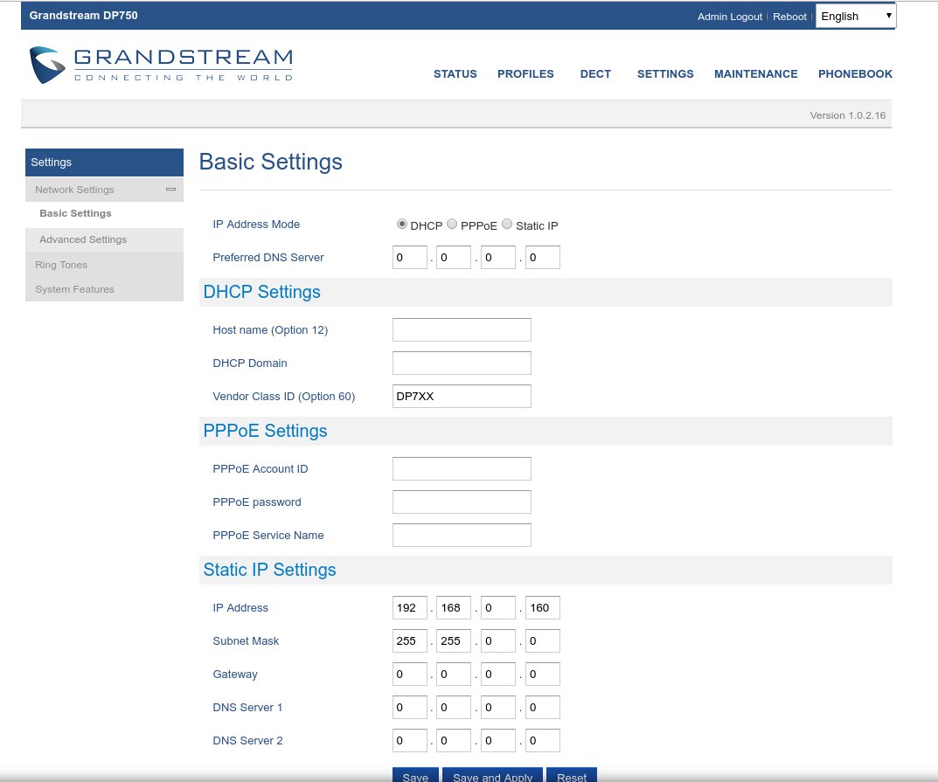The width and height of the screenshot is (938, 782).
Task: Click the third octet of the IP Address
Action: tap(498, 607)
